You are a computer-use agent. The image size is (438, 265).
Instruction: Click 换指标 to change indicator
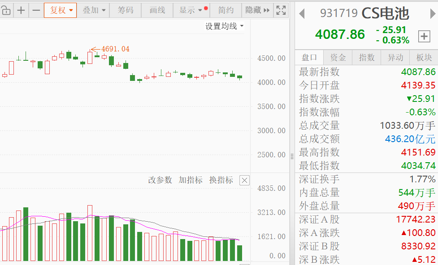click(x=221, y=180)
